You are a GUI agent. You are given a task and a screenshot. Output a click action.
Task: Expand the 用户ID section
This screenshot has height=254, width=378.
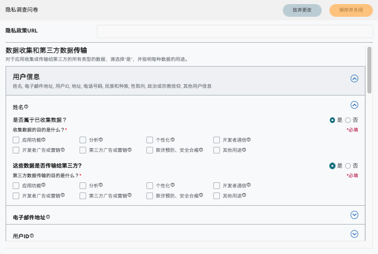[x=355, y=234]
